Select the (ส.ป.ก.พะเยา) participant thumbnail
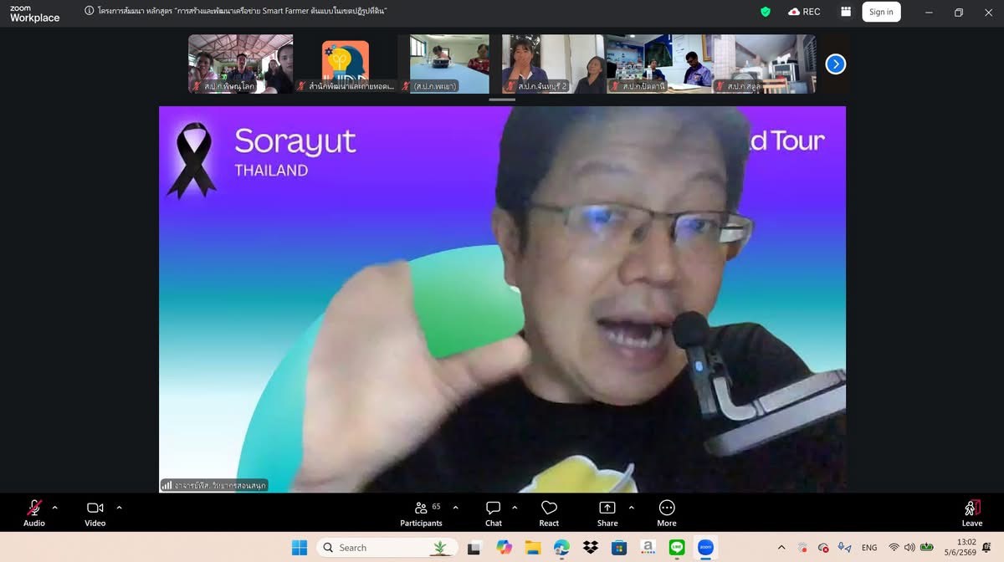This screenshot has width=1004, height=562. [x=449, y=64]
